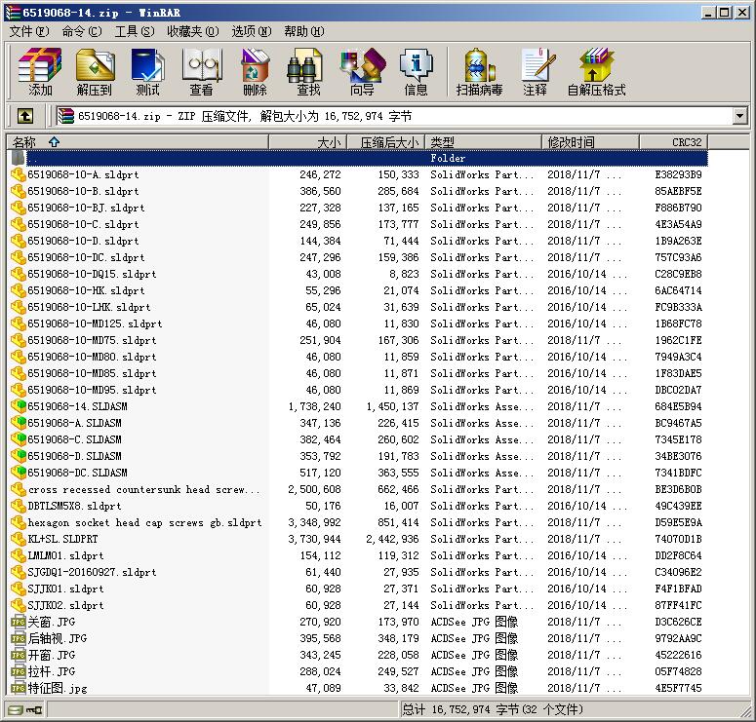Select SJJK01.sldprt file name
Screen dimensions: 756x722
point(65,589)
